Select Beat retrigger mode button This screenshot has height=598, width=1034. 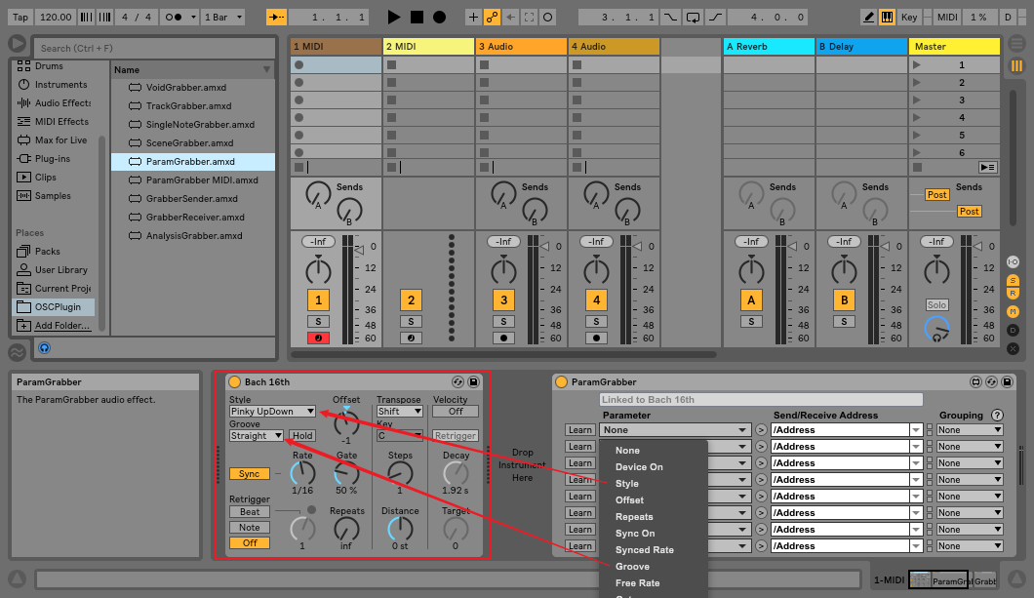point(250,511)
